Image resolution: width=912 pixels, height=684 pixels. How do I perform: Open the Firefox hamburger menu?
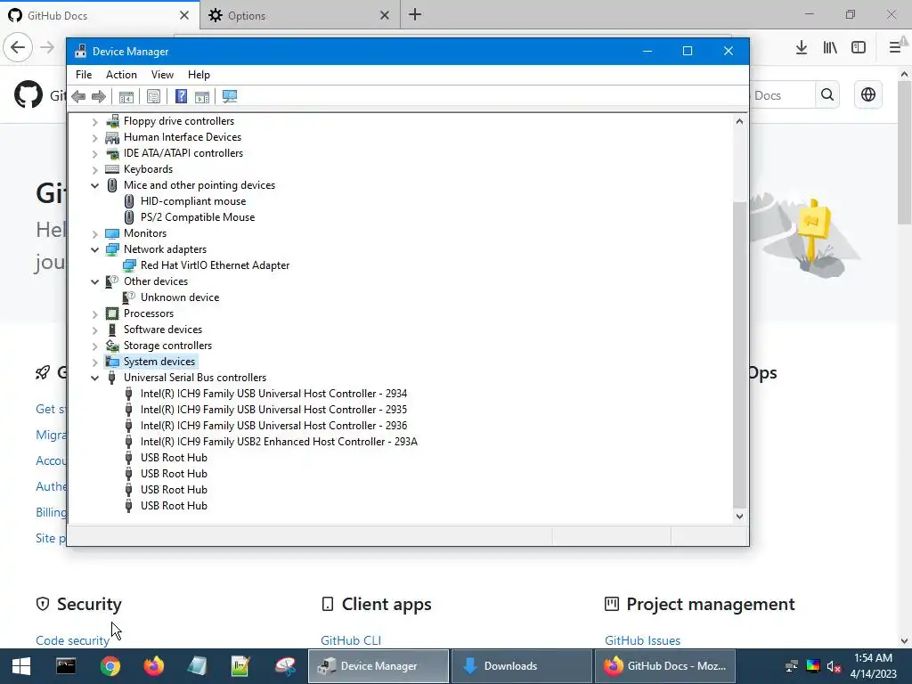point(895,48)
